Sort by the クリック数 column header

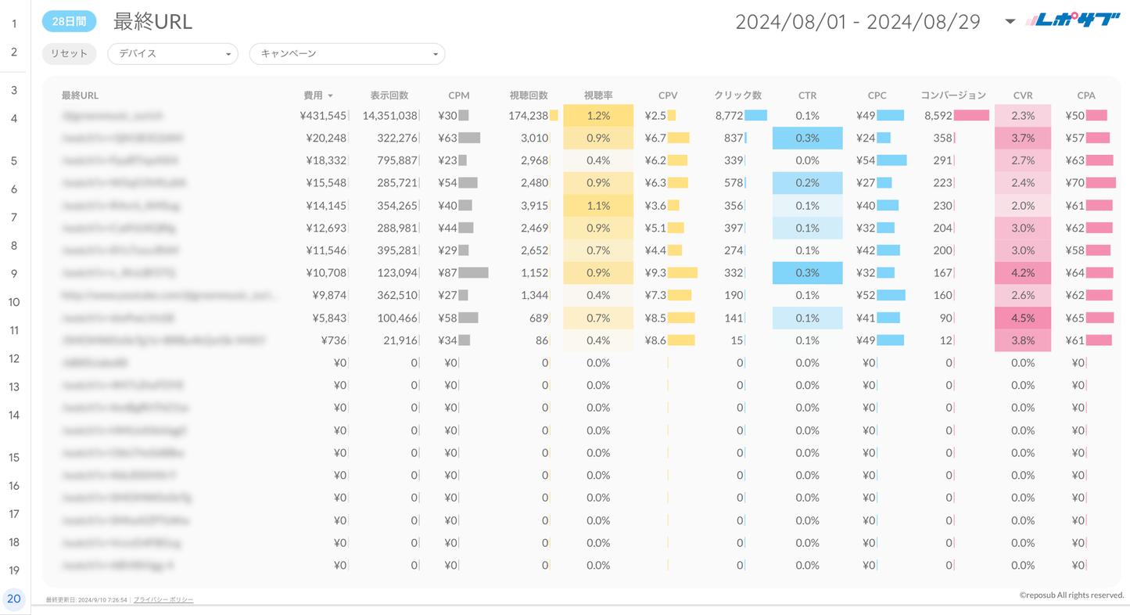coord(737,95)
